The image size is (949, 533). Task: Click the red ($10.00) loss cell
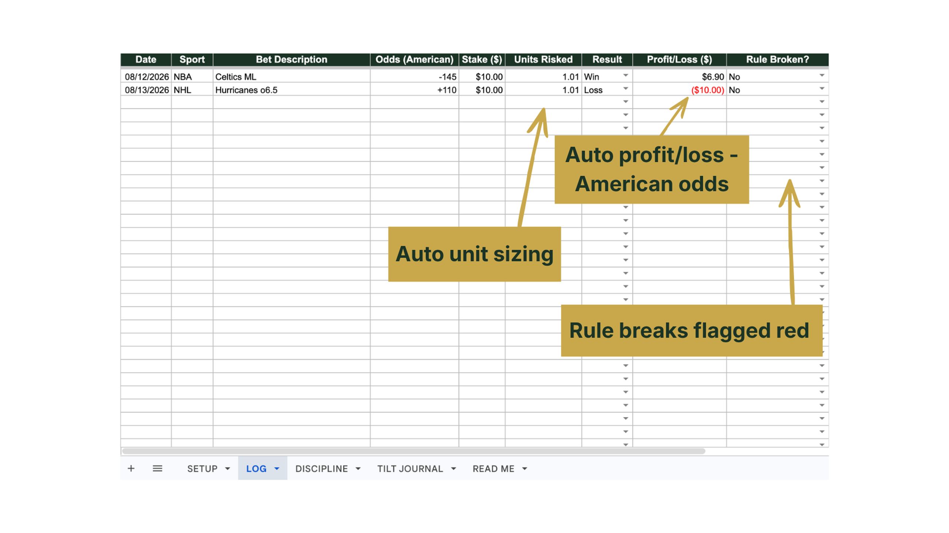(679, 90)
